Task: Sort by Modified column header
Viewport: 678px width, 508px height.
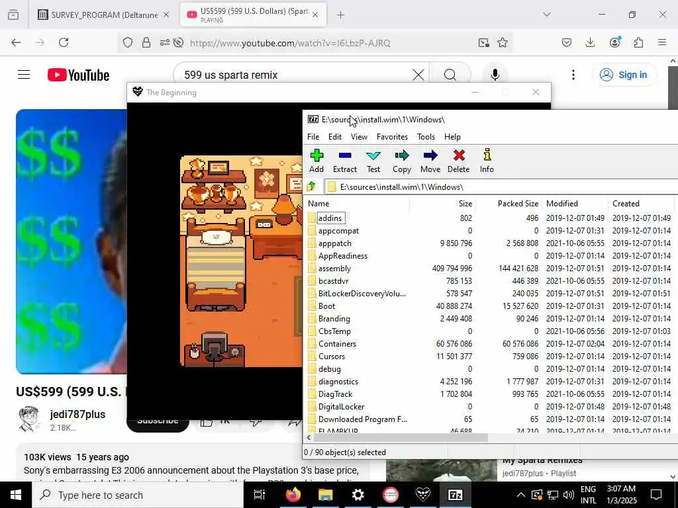Action: [x=575, y=204]
